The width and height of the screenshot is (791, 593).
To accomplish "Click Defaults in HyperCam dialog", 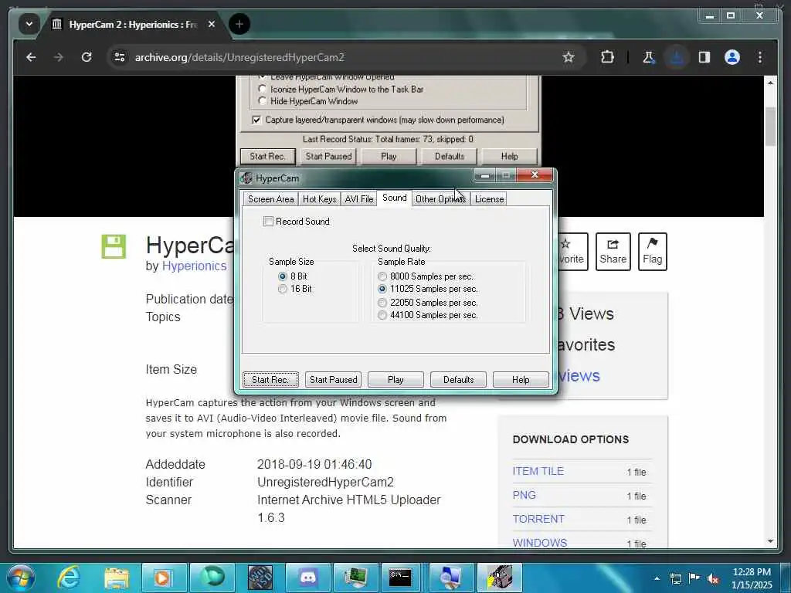I will coord(458,380).
